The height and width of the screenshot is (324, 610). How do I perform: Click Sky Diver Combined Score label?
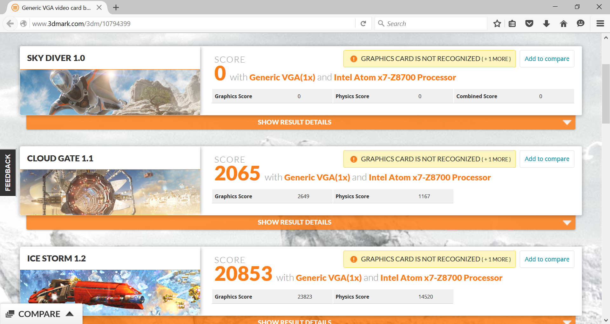pyautogui.click(x=477, y=96)
